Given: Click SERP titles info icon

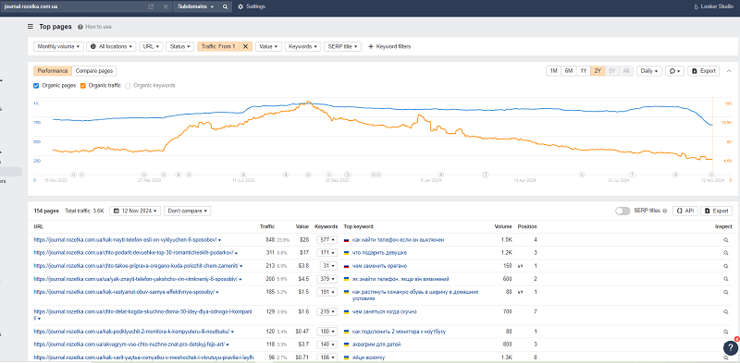Looking at the screenshot, I should [664, 212].
